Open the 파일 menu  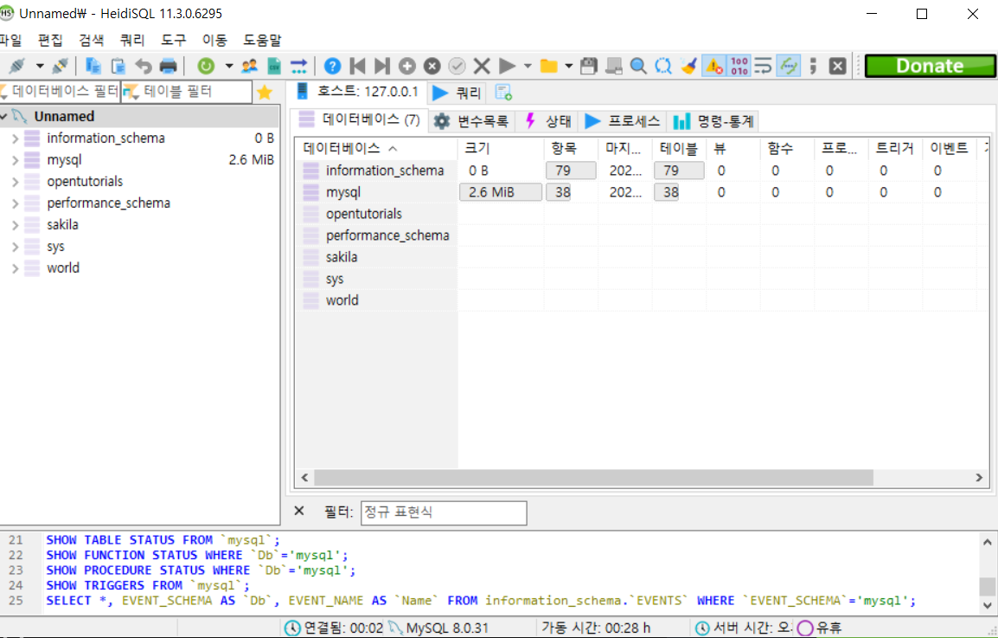click(x=11, y=40)
